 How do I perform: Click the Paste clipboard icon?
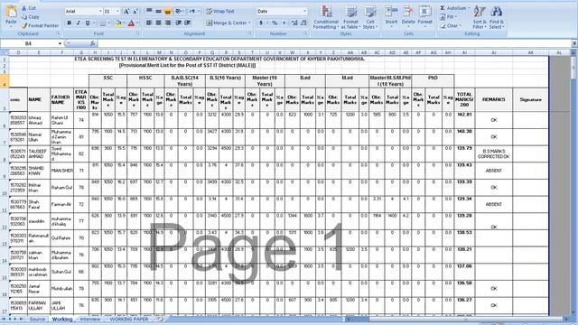[11, 12]
